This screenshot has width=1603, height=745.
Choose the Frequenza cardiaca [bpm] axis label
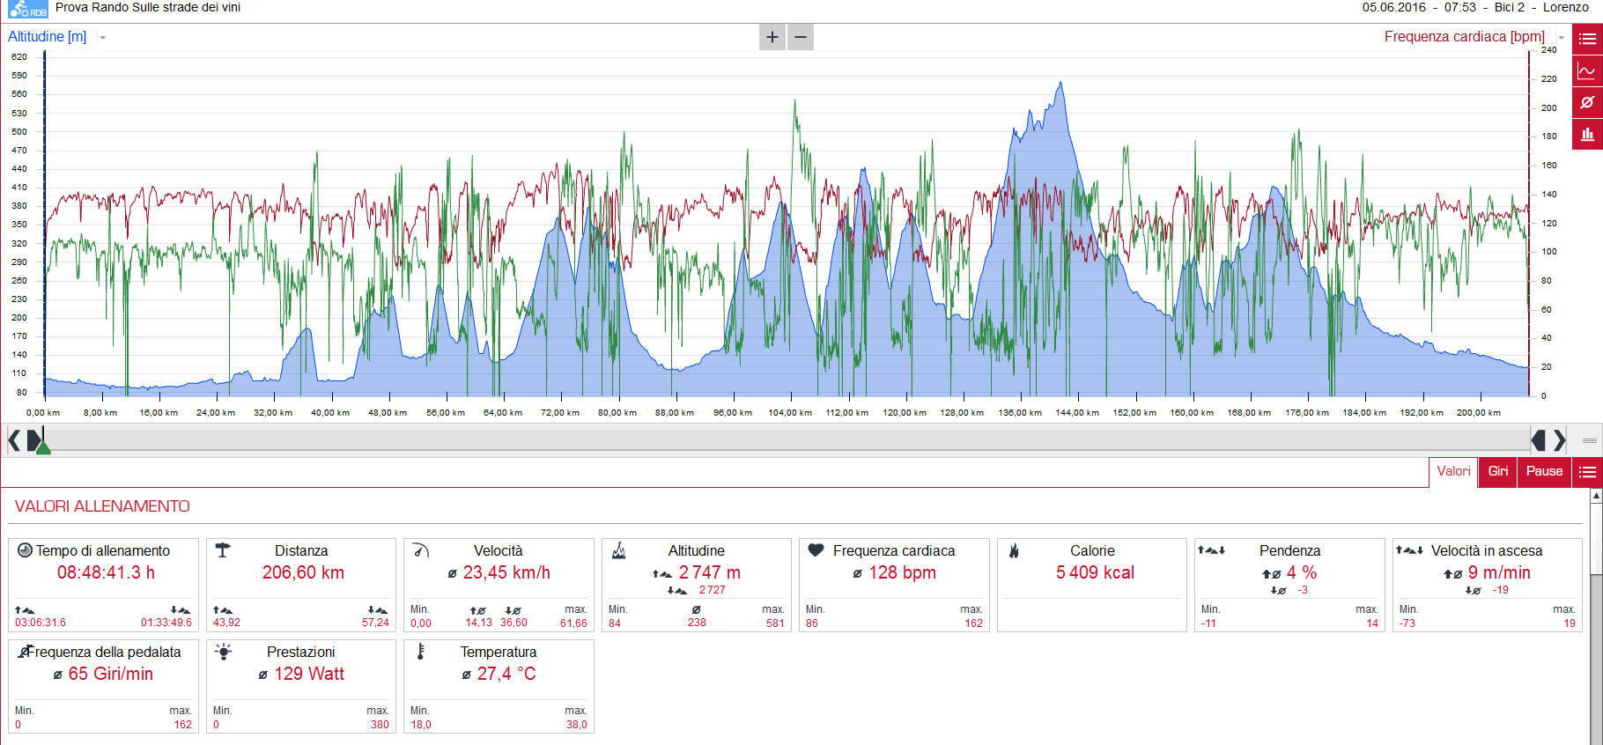tap(1464, 37)
